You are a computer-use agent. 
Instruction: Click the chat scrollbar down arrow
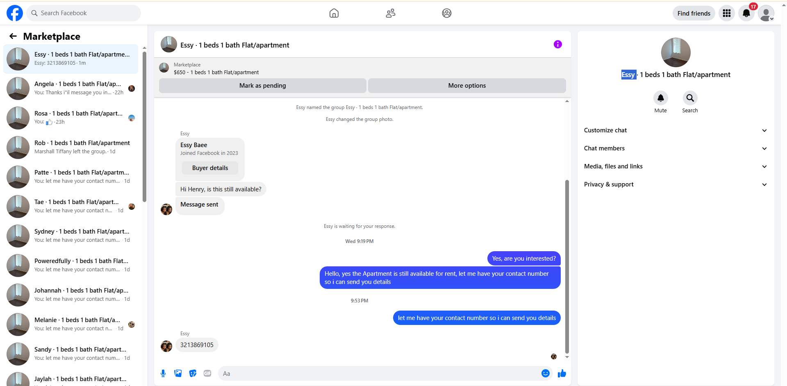tap(567, 357)
